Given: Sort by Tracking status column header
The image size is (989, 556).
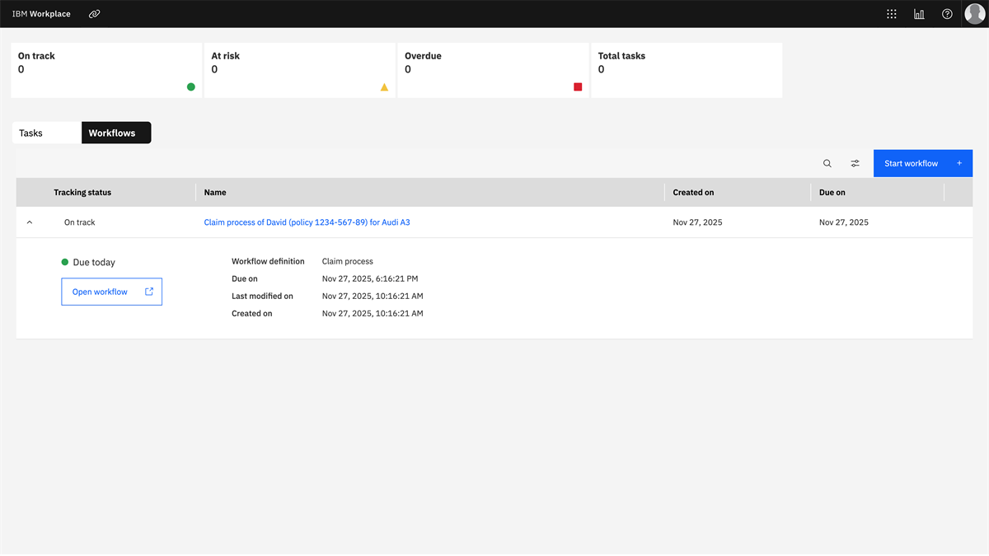Looking at the screenshot, I should pyautogui.click(x=82, y=192).
